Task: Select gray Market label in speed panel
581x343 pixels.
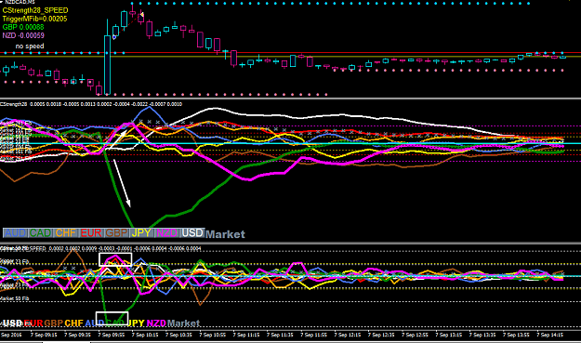Action: click(x=183, y=323)
